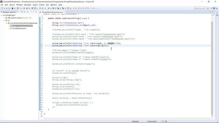Open the Back history dropdown arrow
Screen dimensions: 219x123
(x=93, y=8)
